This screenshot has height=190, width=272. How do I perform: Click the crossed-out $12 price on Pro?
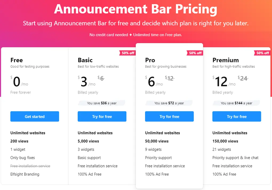click(x=170, y=78)
